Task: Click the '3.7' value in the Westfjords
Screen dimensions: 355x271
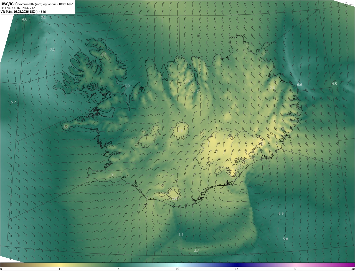Action: (x=104, y=54)
